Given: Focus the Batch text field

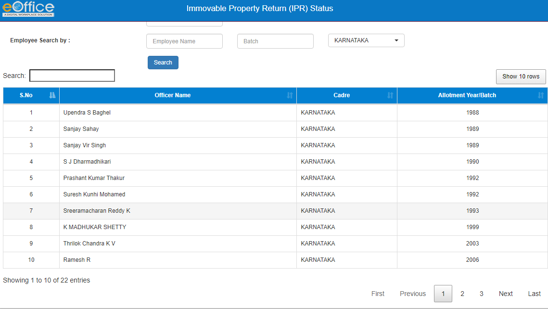Looking at the screenshot, I should pos(275,41).
